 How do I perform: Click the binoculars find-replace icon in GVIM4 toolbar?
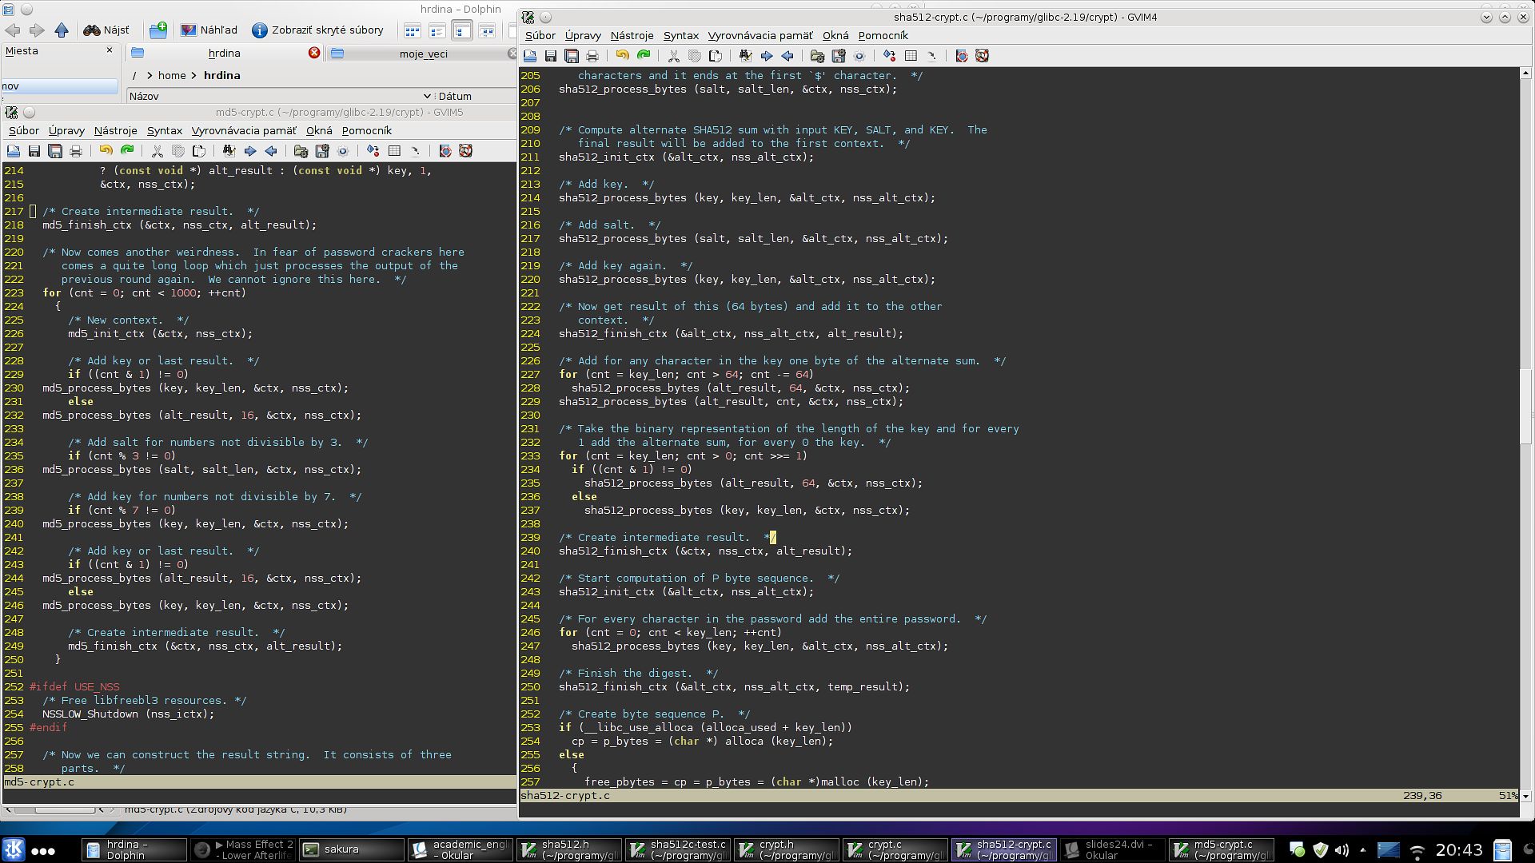tap(745, 56)
